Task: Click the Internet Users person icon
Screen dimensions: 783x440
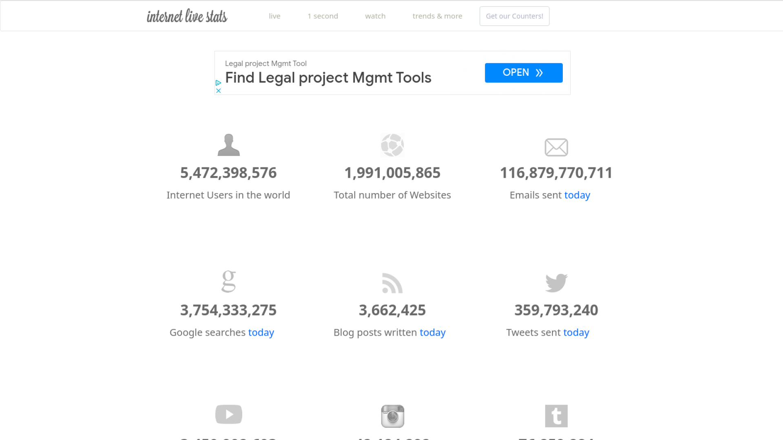Action: point(228,145)
